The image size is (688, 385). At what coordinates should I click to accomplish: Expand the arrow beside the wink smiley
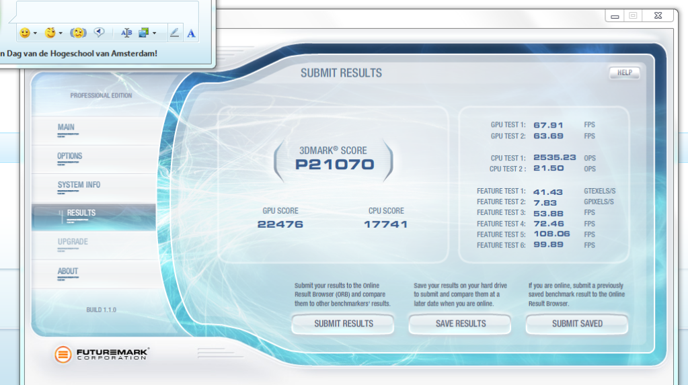[x=61, y=34]
